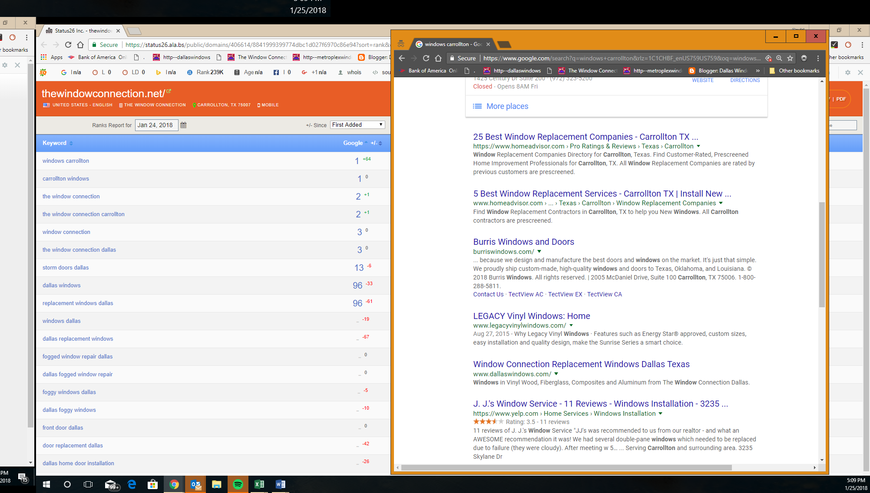Expand options arrow beside legacyvinylwindows.com URL
Screen dimensions: 870x493
[x=571, y=325]
